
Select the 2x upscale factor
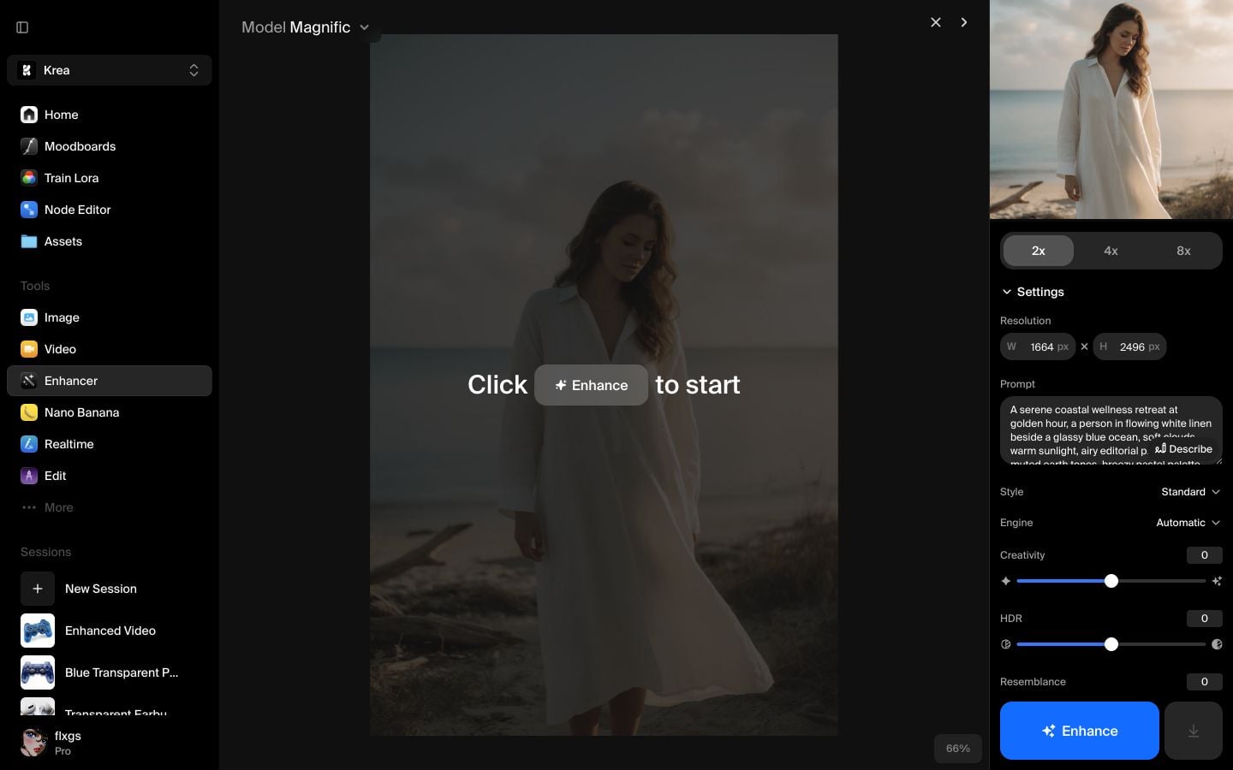pos(1039,251)
